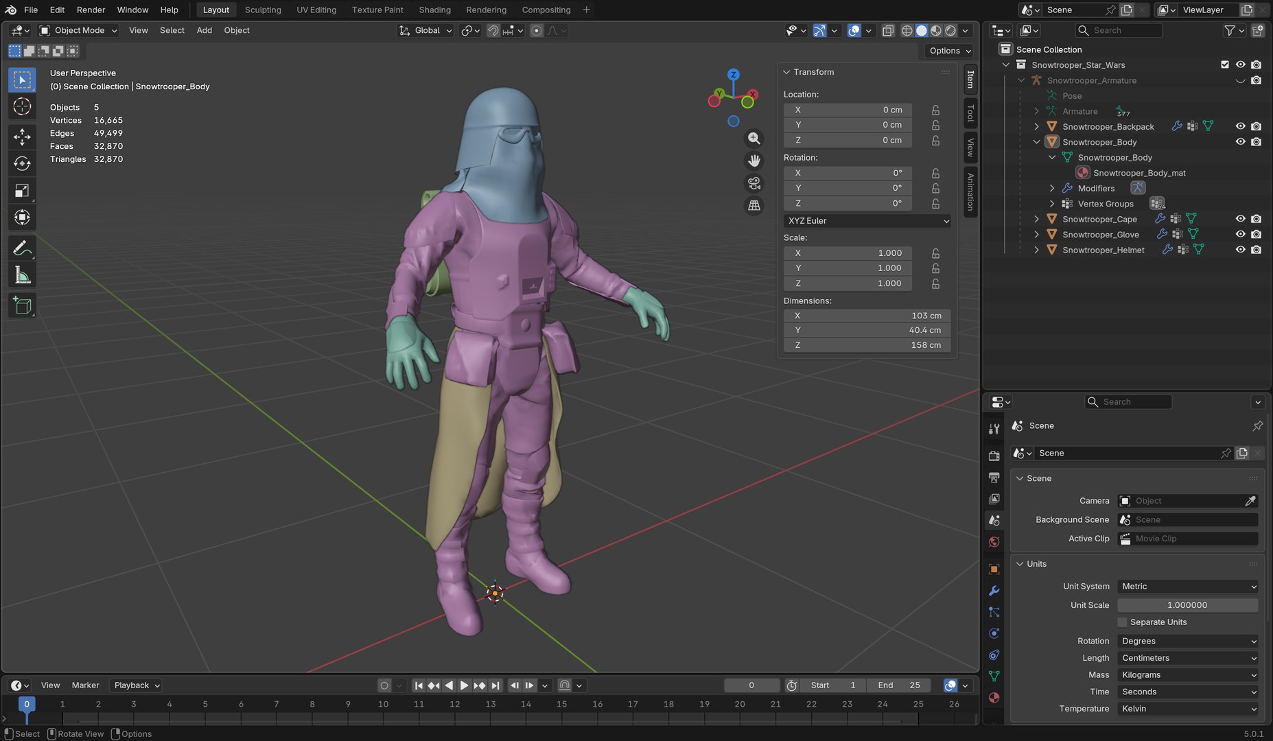
Task: Select the Measure tool
Action: pyautogui.click(x=22, y=275)
